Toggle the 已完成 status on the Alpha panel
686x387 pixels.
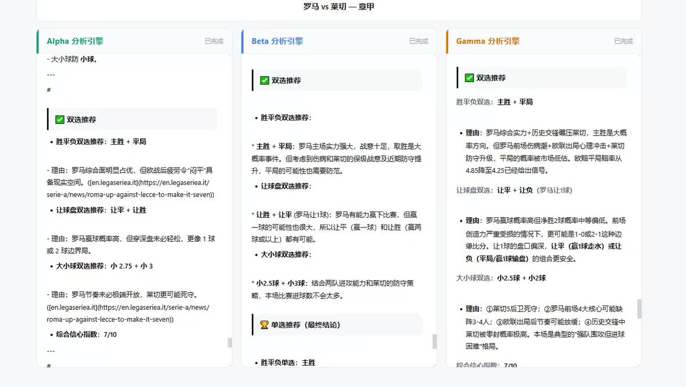point(214,41)
